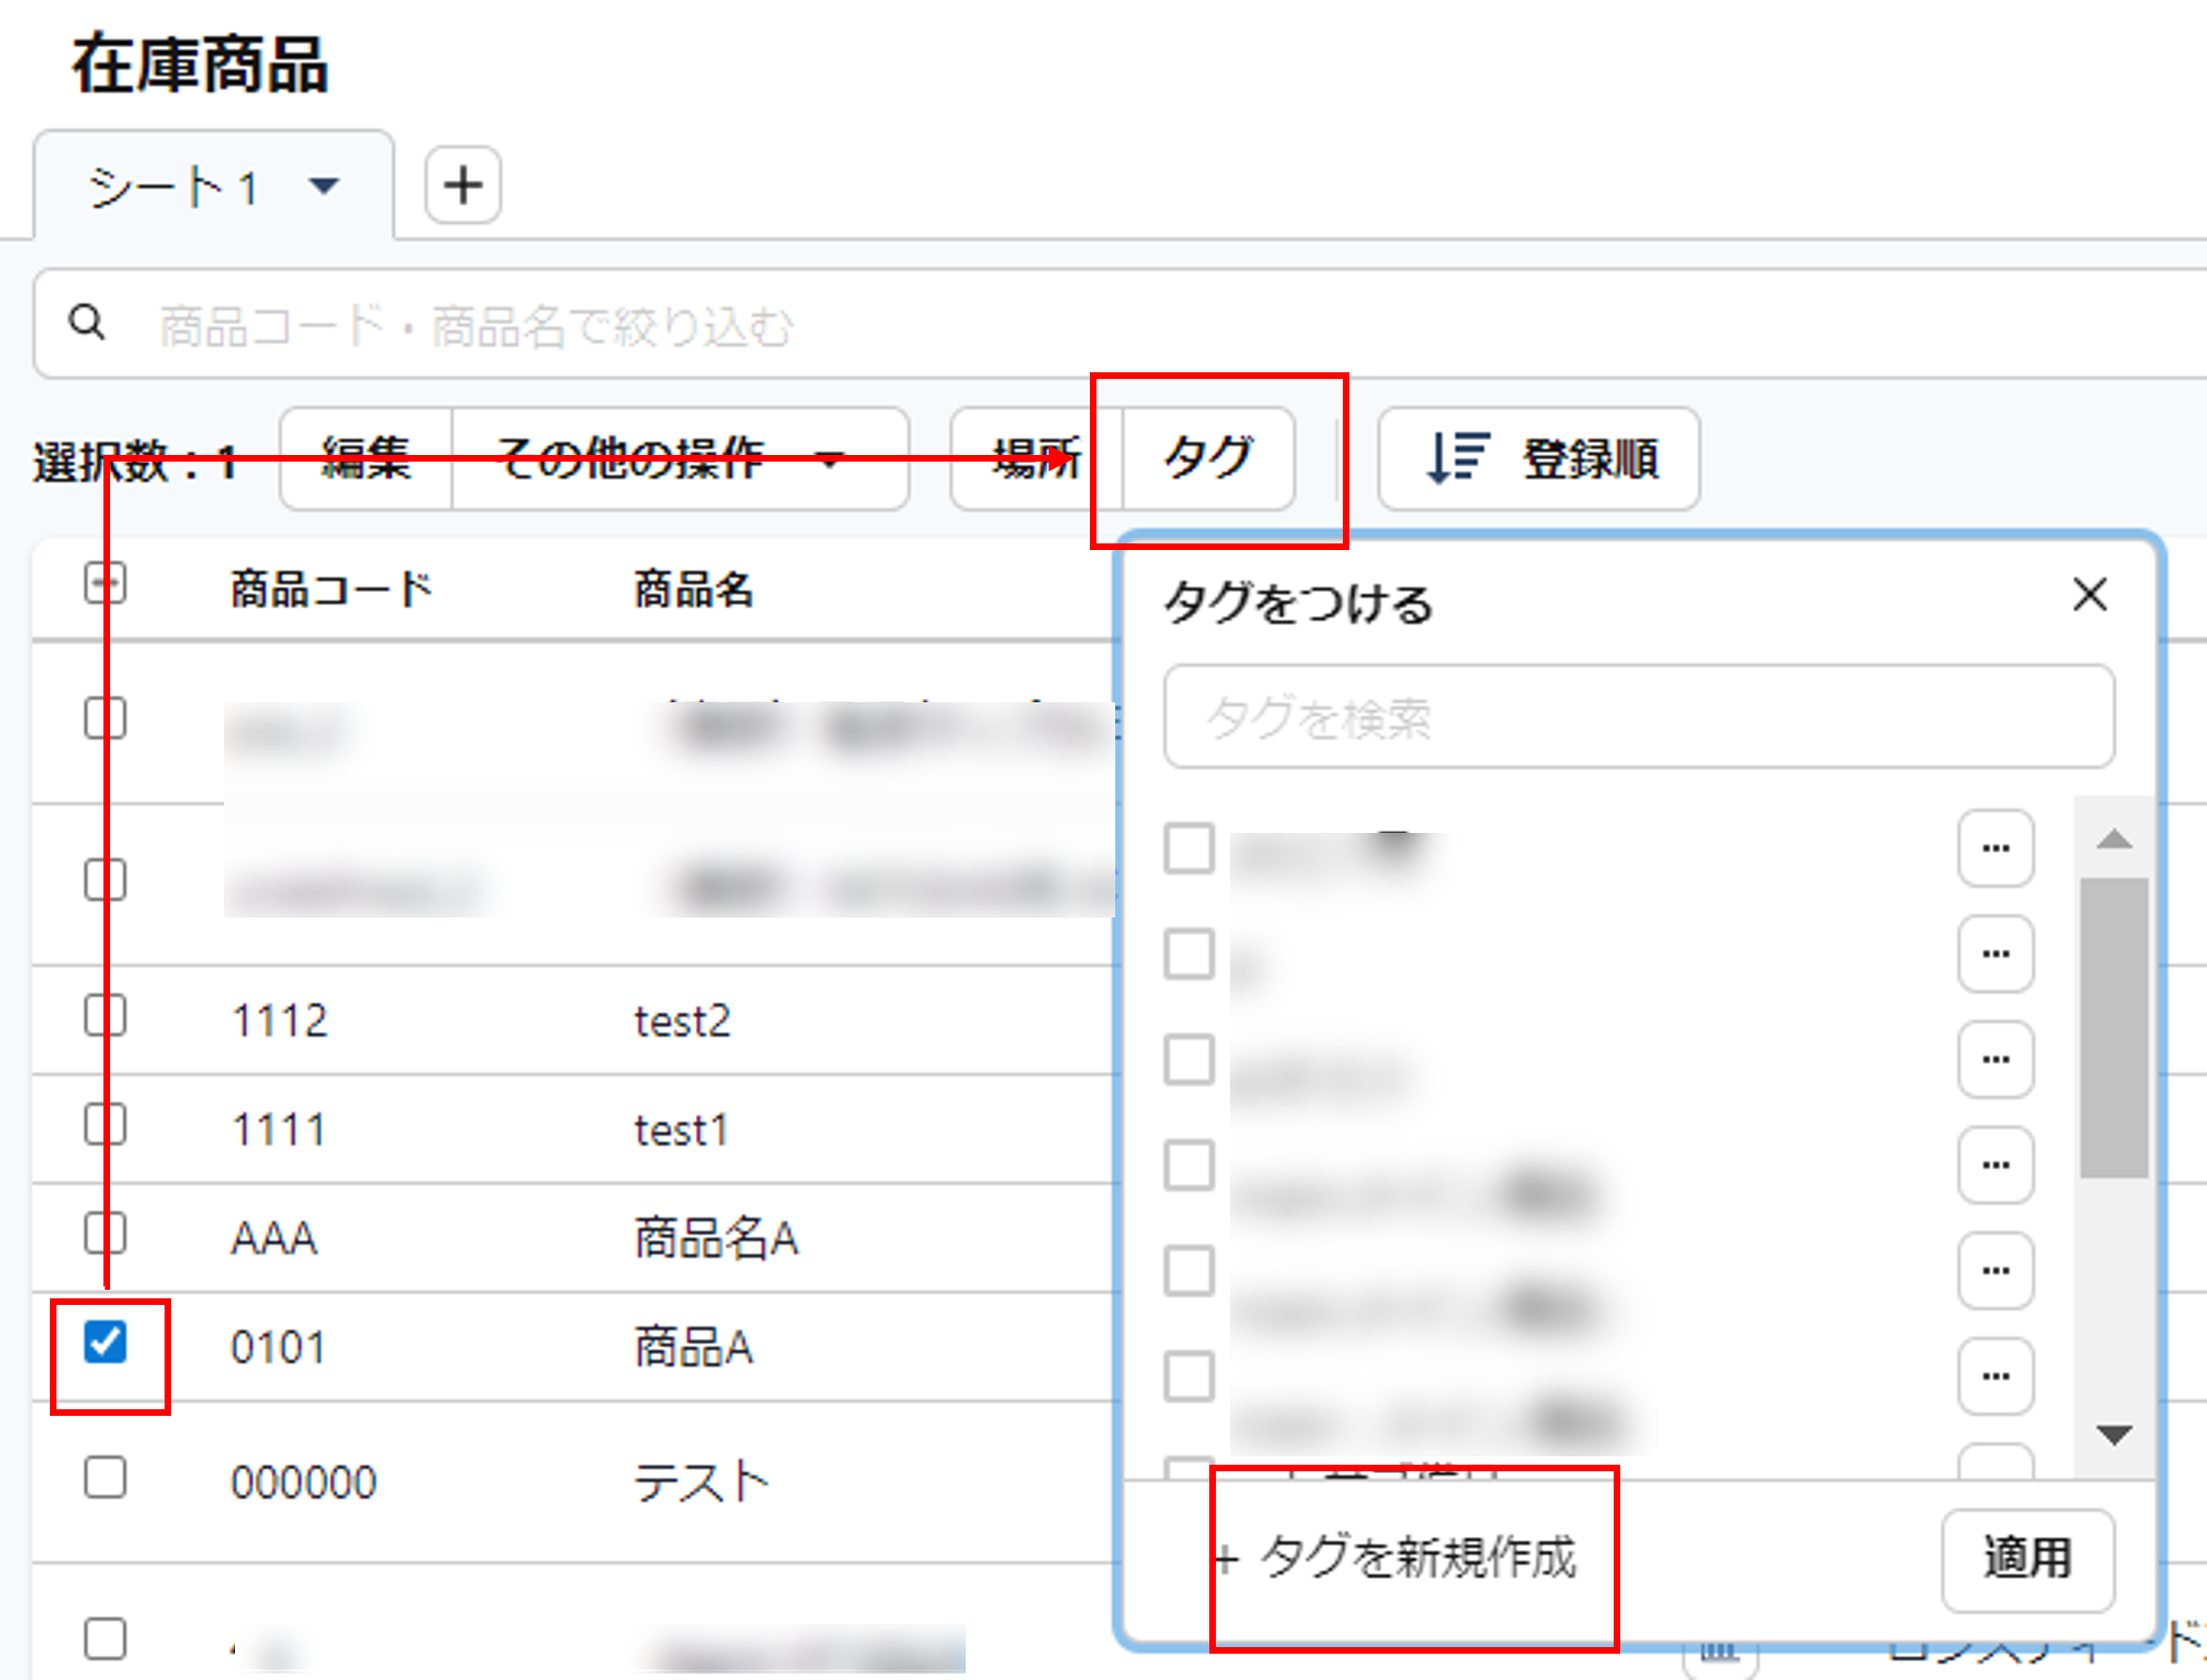Viewport: 2207px width, 1680px height.
Task: Open the その他の操作 dropdown
Action: pos(680,458)
